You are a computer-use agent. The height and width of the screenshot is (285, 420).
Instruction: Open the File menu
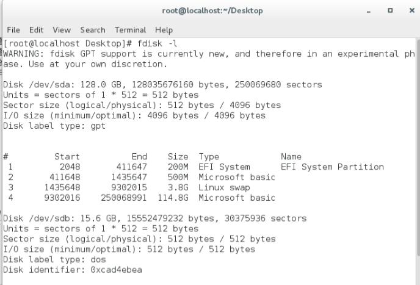[x=13, y=30]
